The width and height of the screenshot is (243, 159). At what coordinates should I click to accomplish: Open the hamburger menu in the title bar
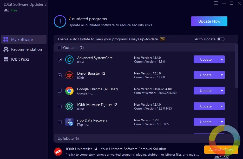[216, 3]
